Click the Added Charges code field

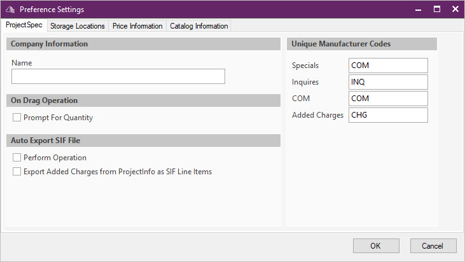click(x=388, y=115)
